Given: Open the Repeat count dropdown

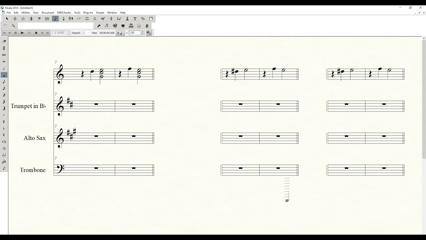Looking at the screenshot, I should [x=89, y=33].
